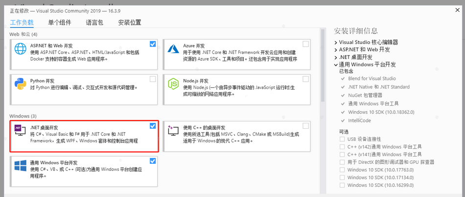This screenshot has height=197, width=465.
Task: Enable C++ (v141) 通用 Windows 平台工具 option
Action: (342, 154)
